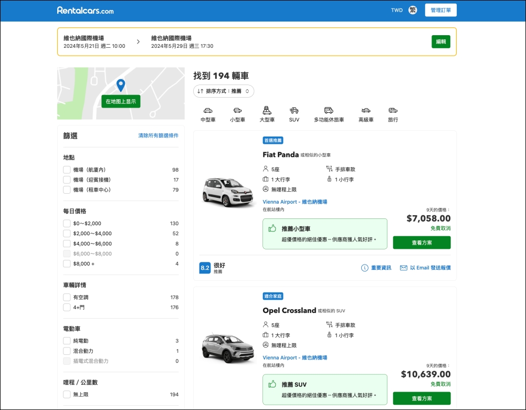Check 機場 (迎賓接機) location filter
Screen dimensions: 526x410
(67, 180)
